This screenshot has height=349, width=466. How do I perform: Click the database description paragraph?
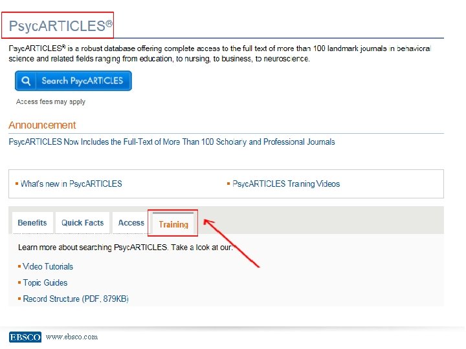(x=220, y=54)
